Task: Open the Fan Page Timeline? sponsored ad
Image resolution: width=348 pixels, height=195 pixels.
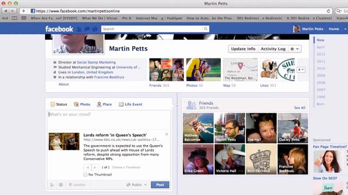Action: (x=330, y=147)
